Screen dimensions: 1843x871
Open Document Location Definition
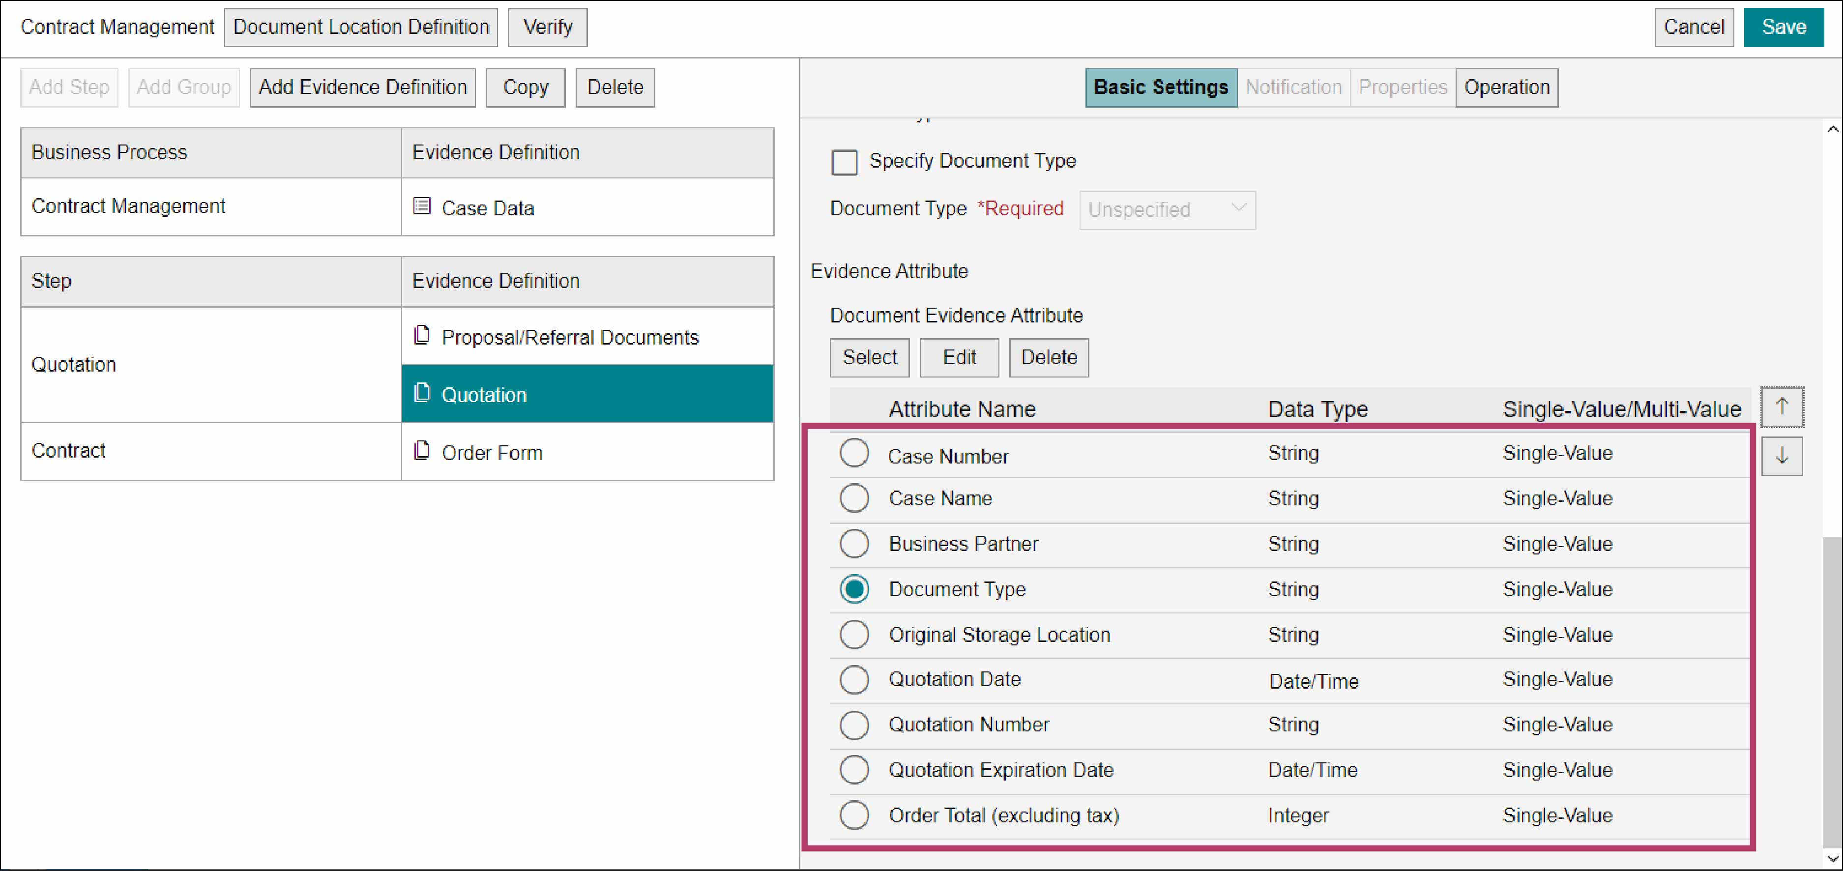(361, 28)
